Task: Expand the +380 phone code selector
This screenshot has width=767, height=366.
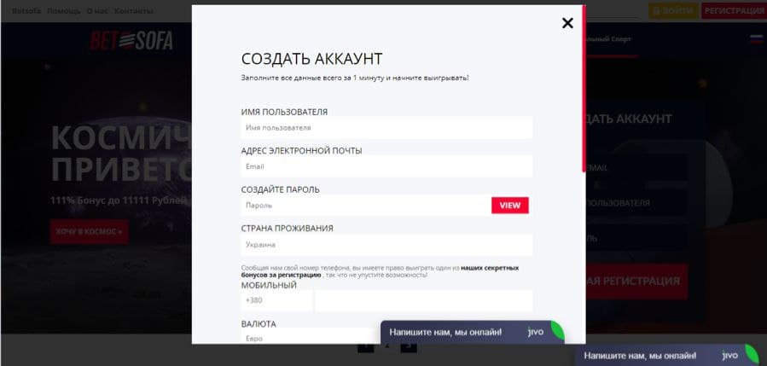Action: coord(276,300)
